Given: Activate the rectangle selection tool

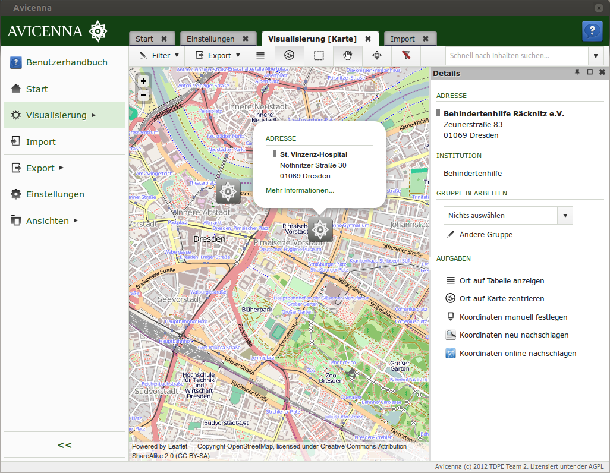Looking at the screenshot, I should coord(319,55).
